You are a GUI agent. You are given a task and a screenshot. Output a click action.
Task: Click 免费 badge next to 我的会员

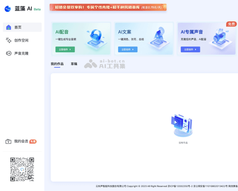(x=33, y=141)
